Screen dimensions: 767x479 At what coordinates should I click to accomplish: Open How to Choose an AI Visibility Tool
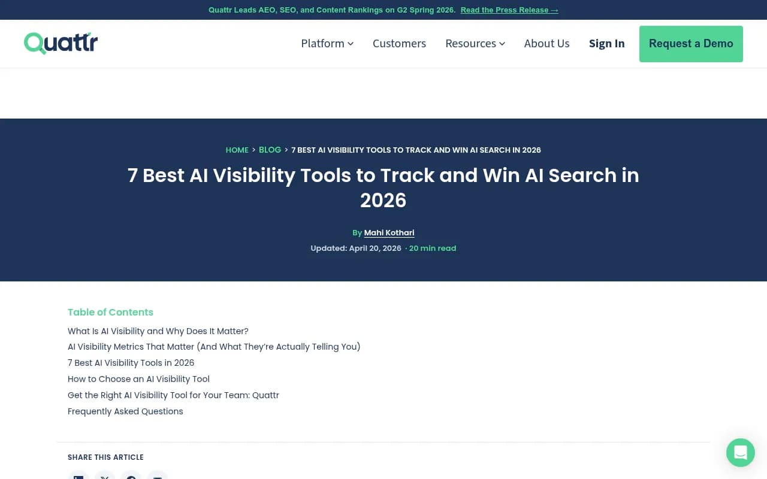[x=138, y=379]
